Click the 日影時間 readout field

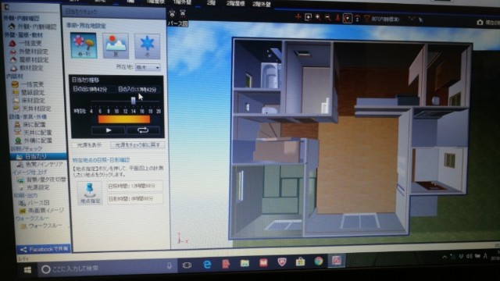pyautogui.click(x=135, y=198)
